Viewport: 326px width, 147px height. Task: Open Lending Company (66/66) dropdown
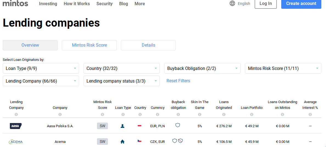41,81
